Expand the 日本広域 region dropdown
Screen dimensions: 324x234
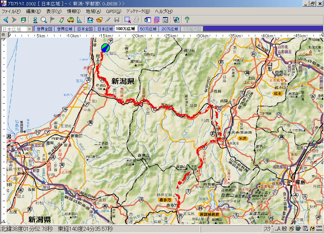(30, 29)
